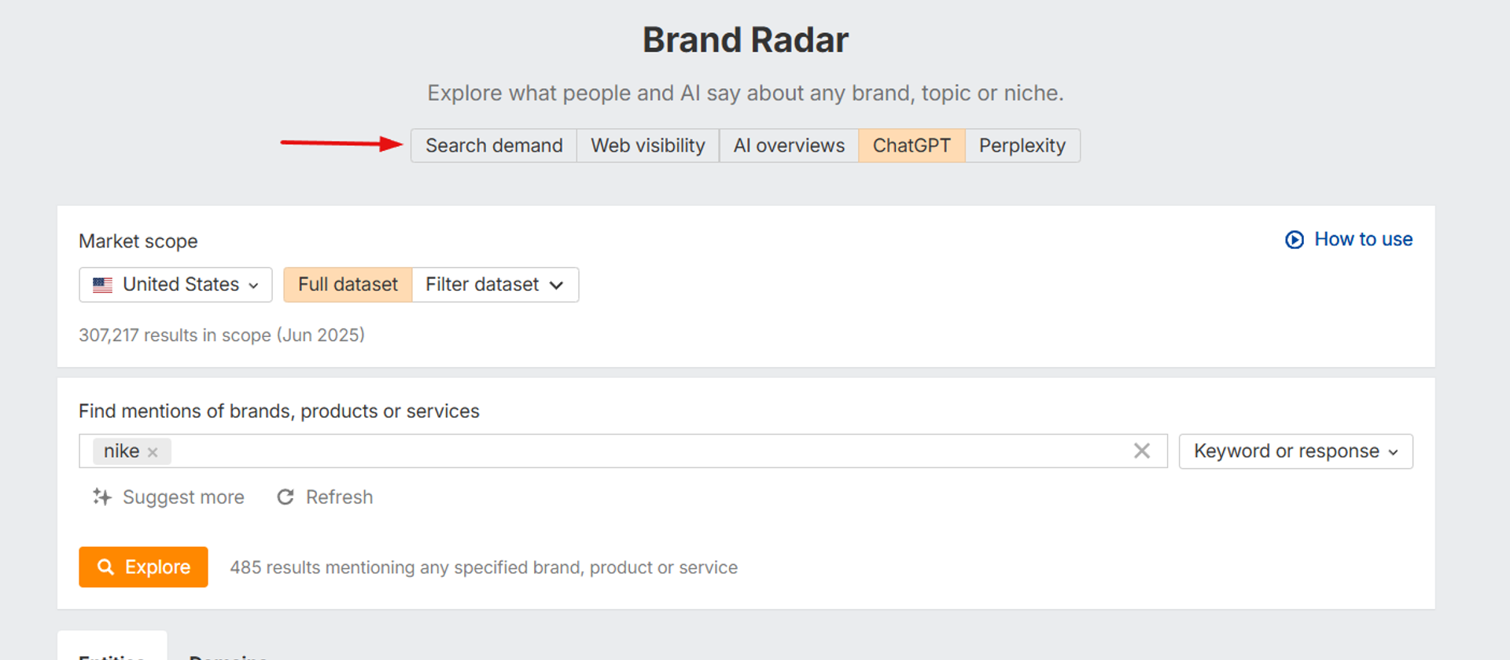The width and height of the screenshot is (1510, 660).
Task: Click the Market scope label
Action: (x=138, y=241)
